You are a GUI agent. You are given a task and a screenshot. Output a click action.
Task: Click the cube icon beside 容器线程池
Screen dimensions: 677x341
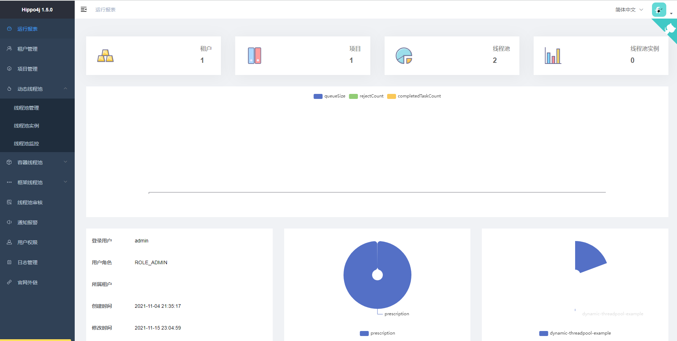click(x=9, y=162)
